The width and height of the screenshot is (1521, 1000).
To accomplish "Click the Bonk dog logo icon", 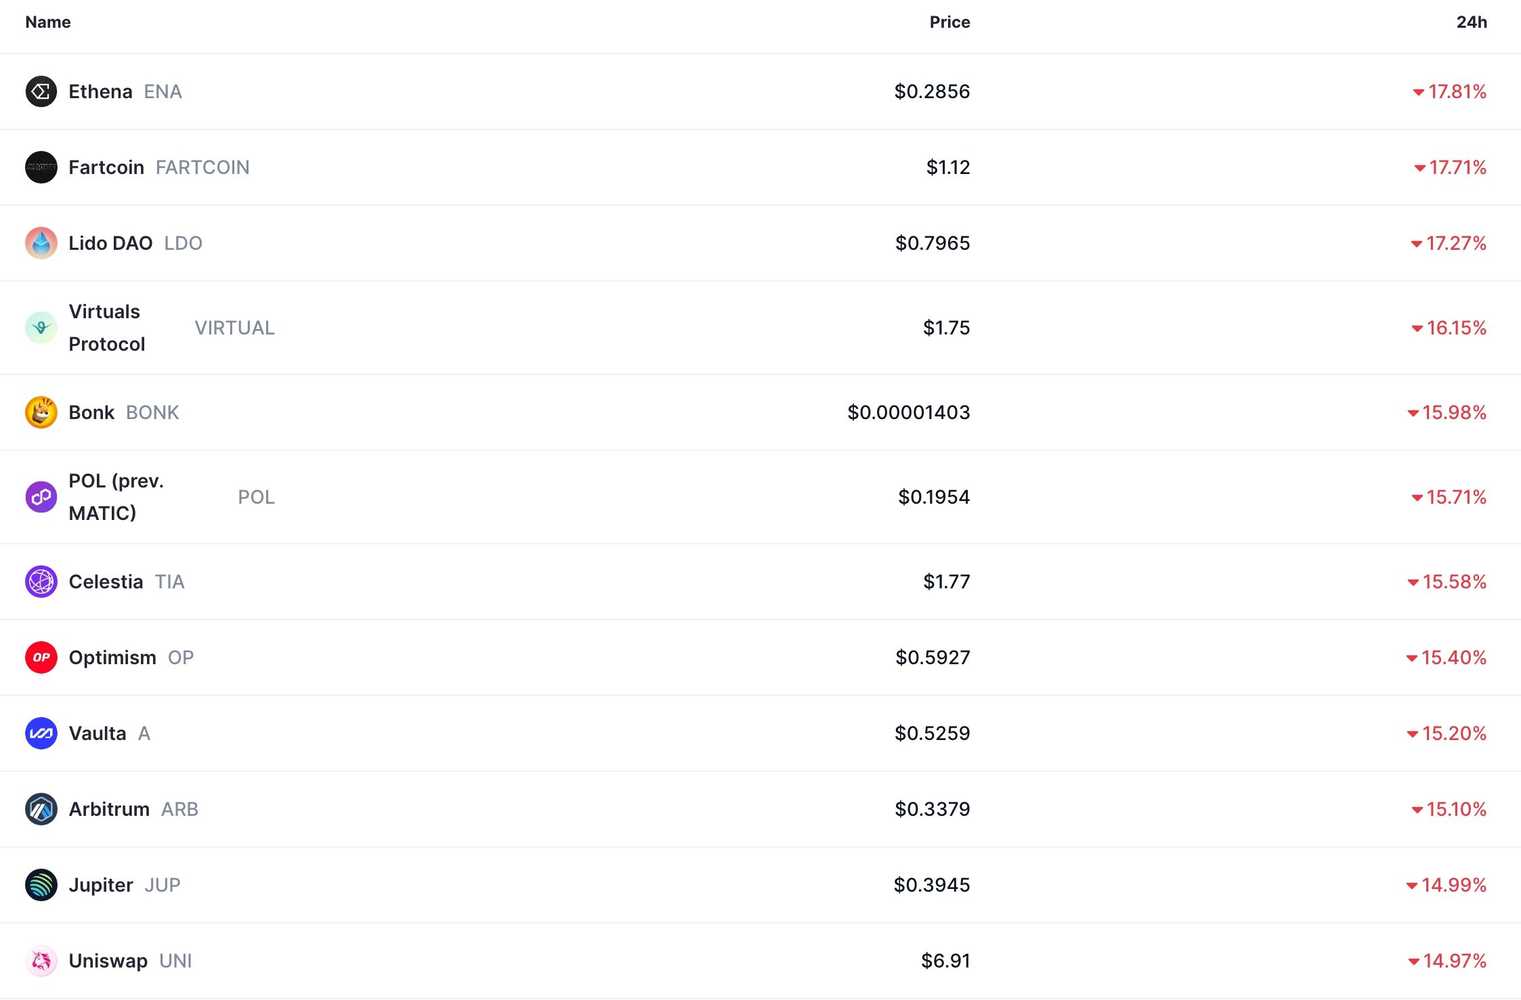I will 41,412.
